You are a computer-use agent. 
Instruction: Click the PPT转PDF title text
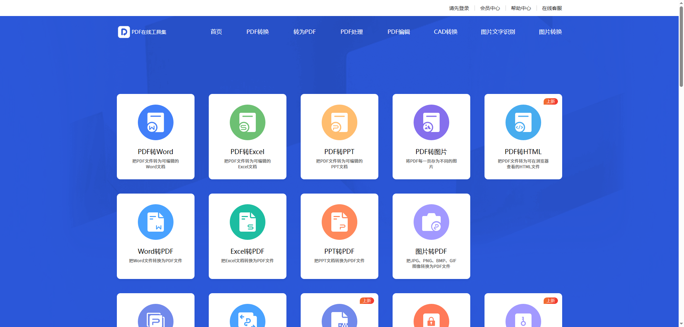tap(340, 251)
